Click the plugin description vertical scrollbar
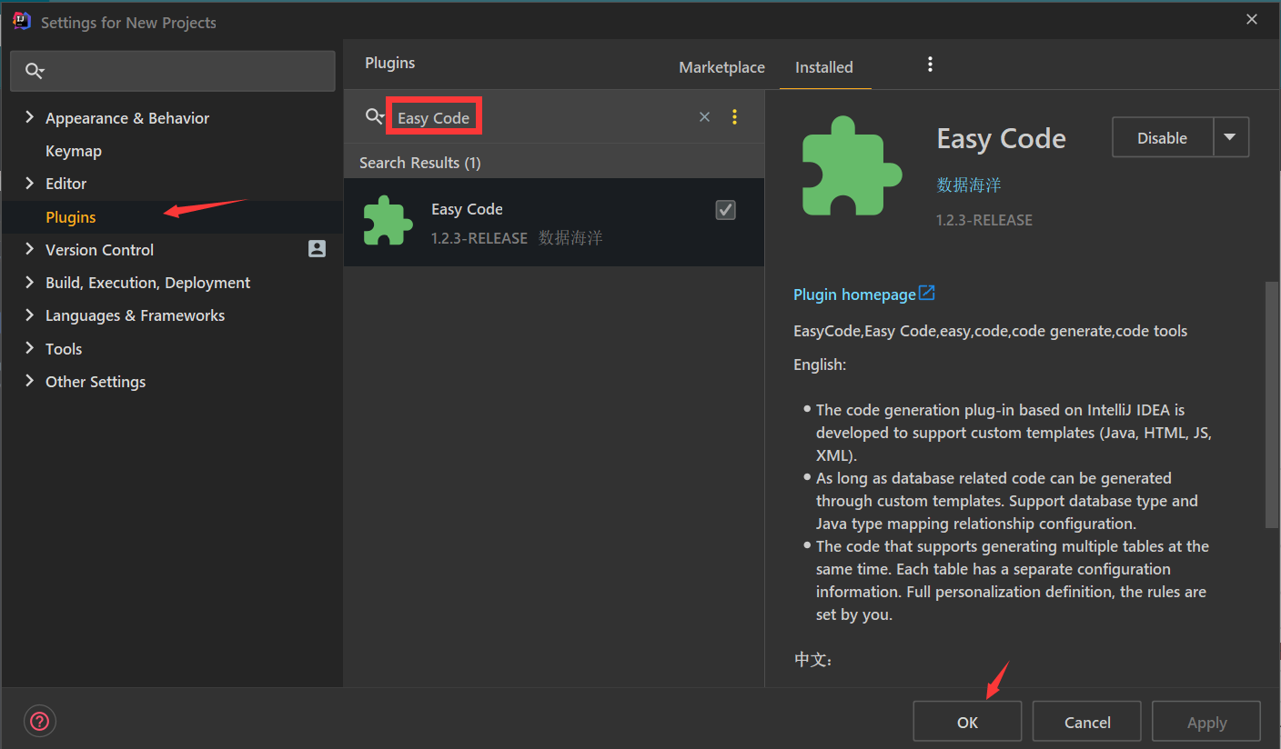The height and width of the screenshot is (749, 1281). click(x=1272, y=404)
